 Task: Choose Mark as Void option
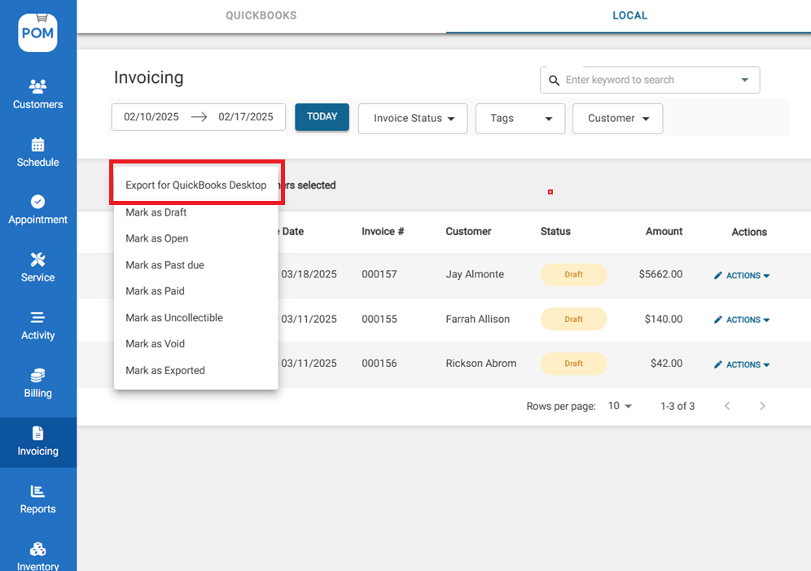point(155,344)
